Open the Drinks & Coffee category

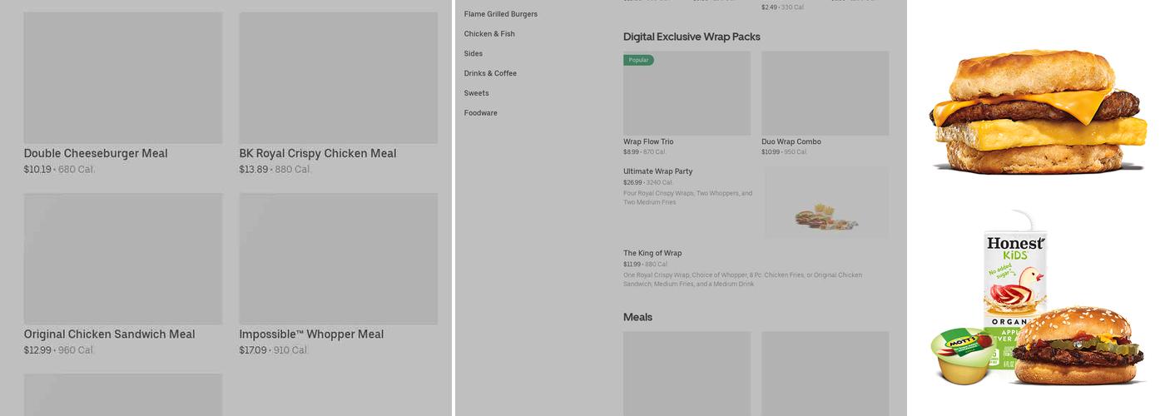point(490,73)
